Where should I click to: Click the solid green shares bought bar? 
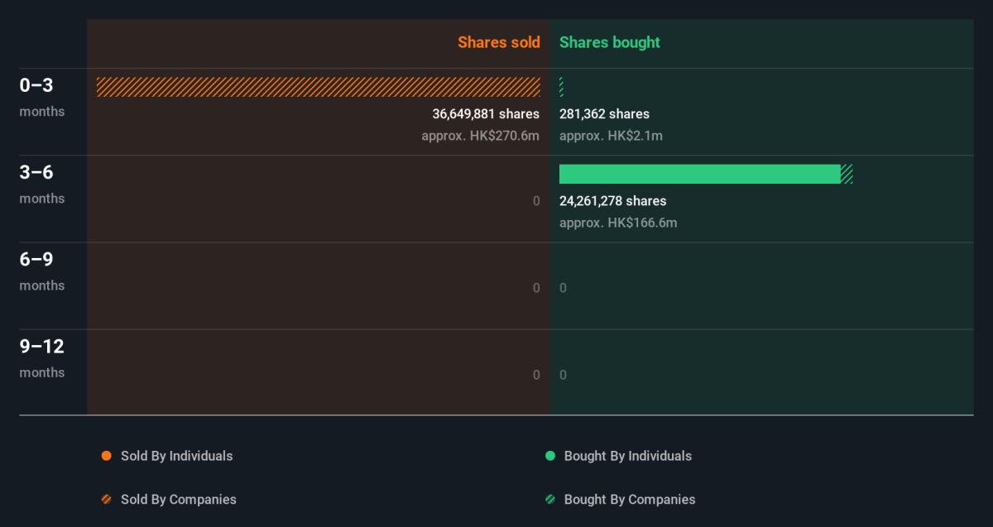[x=700, y=174]
